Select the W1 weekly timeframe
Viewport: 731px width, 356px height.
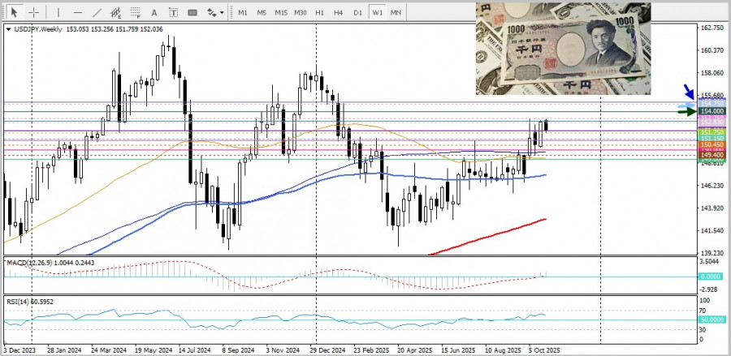click(377, 12)
